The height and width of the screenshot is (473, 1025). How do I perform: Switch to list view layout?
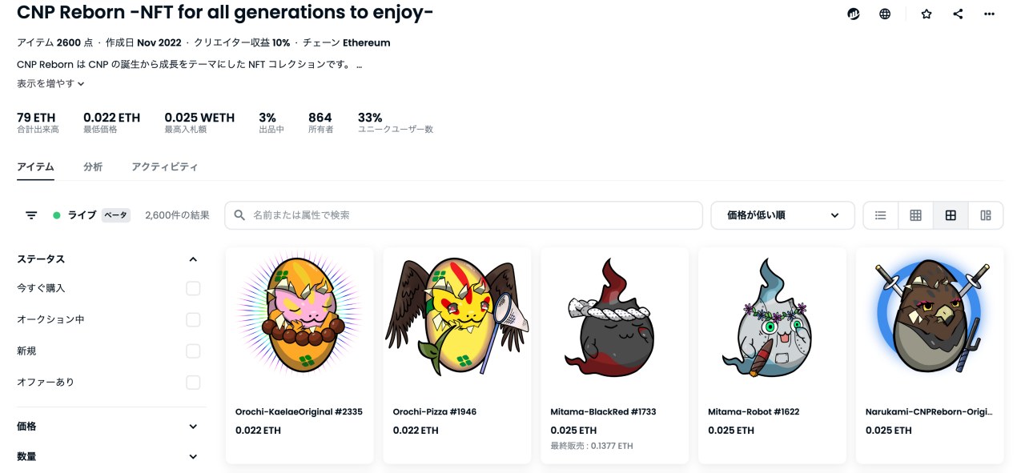click(881, 215)
